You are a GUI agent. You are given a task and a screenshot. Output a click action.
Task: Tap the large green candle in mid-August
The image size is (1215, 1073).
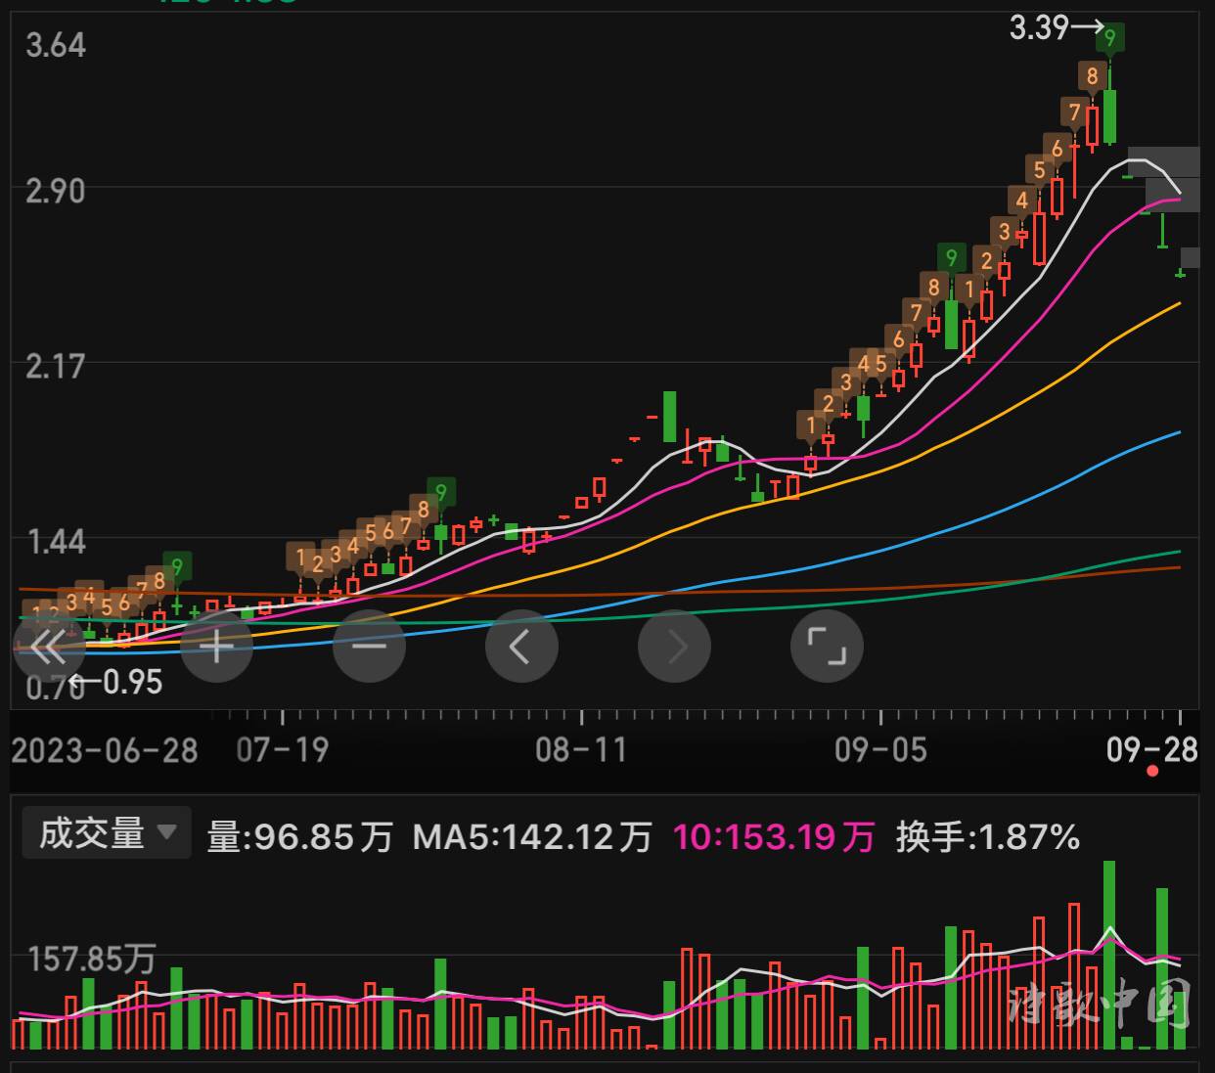pos(670,417)
